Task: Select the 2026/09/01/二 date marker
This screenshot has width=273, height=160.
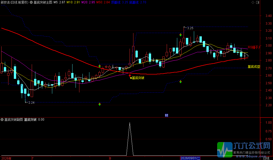Action: tap(190, 158)
